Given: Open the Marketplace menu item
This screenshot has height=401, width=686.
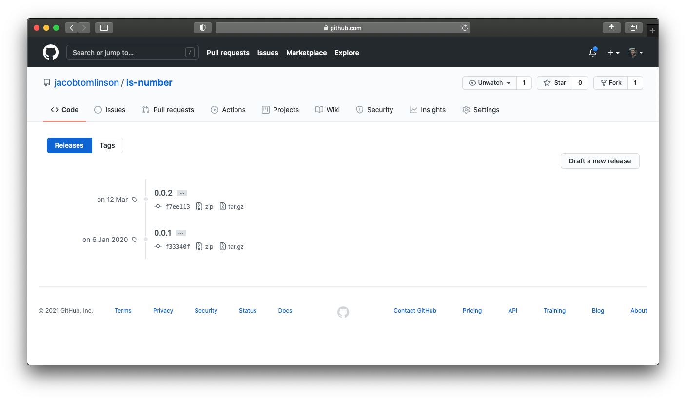Looking at the screenshot, I should [306, 53].
